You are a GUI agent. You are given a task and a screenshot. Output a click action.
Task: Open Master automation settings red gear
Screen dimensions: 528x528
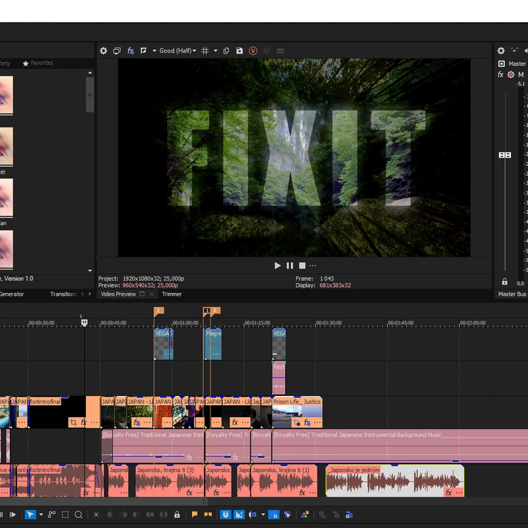point(511,75)
